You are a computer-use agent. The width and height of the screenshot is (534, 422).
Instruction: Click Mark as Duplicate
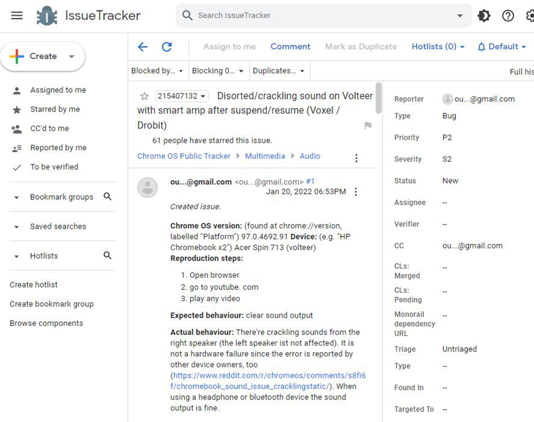pos(361,46)
